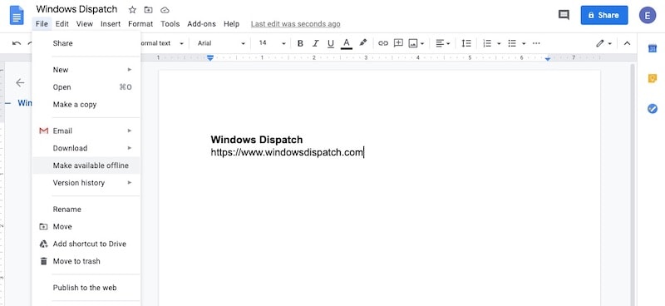Toggle Make available offline
665x306 pixels.
point(86,165)
